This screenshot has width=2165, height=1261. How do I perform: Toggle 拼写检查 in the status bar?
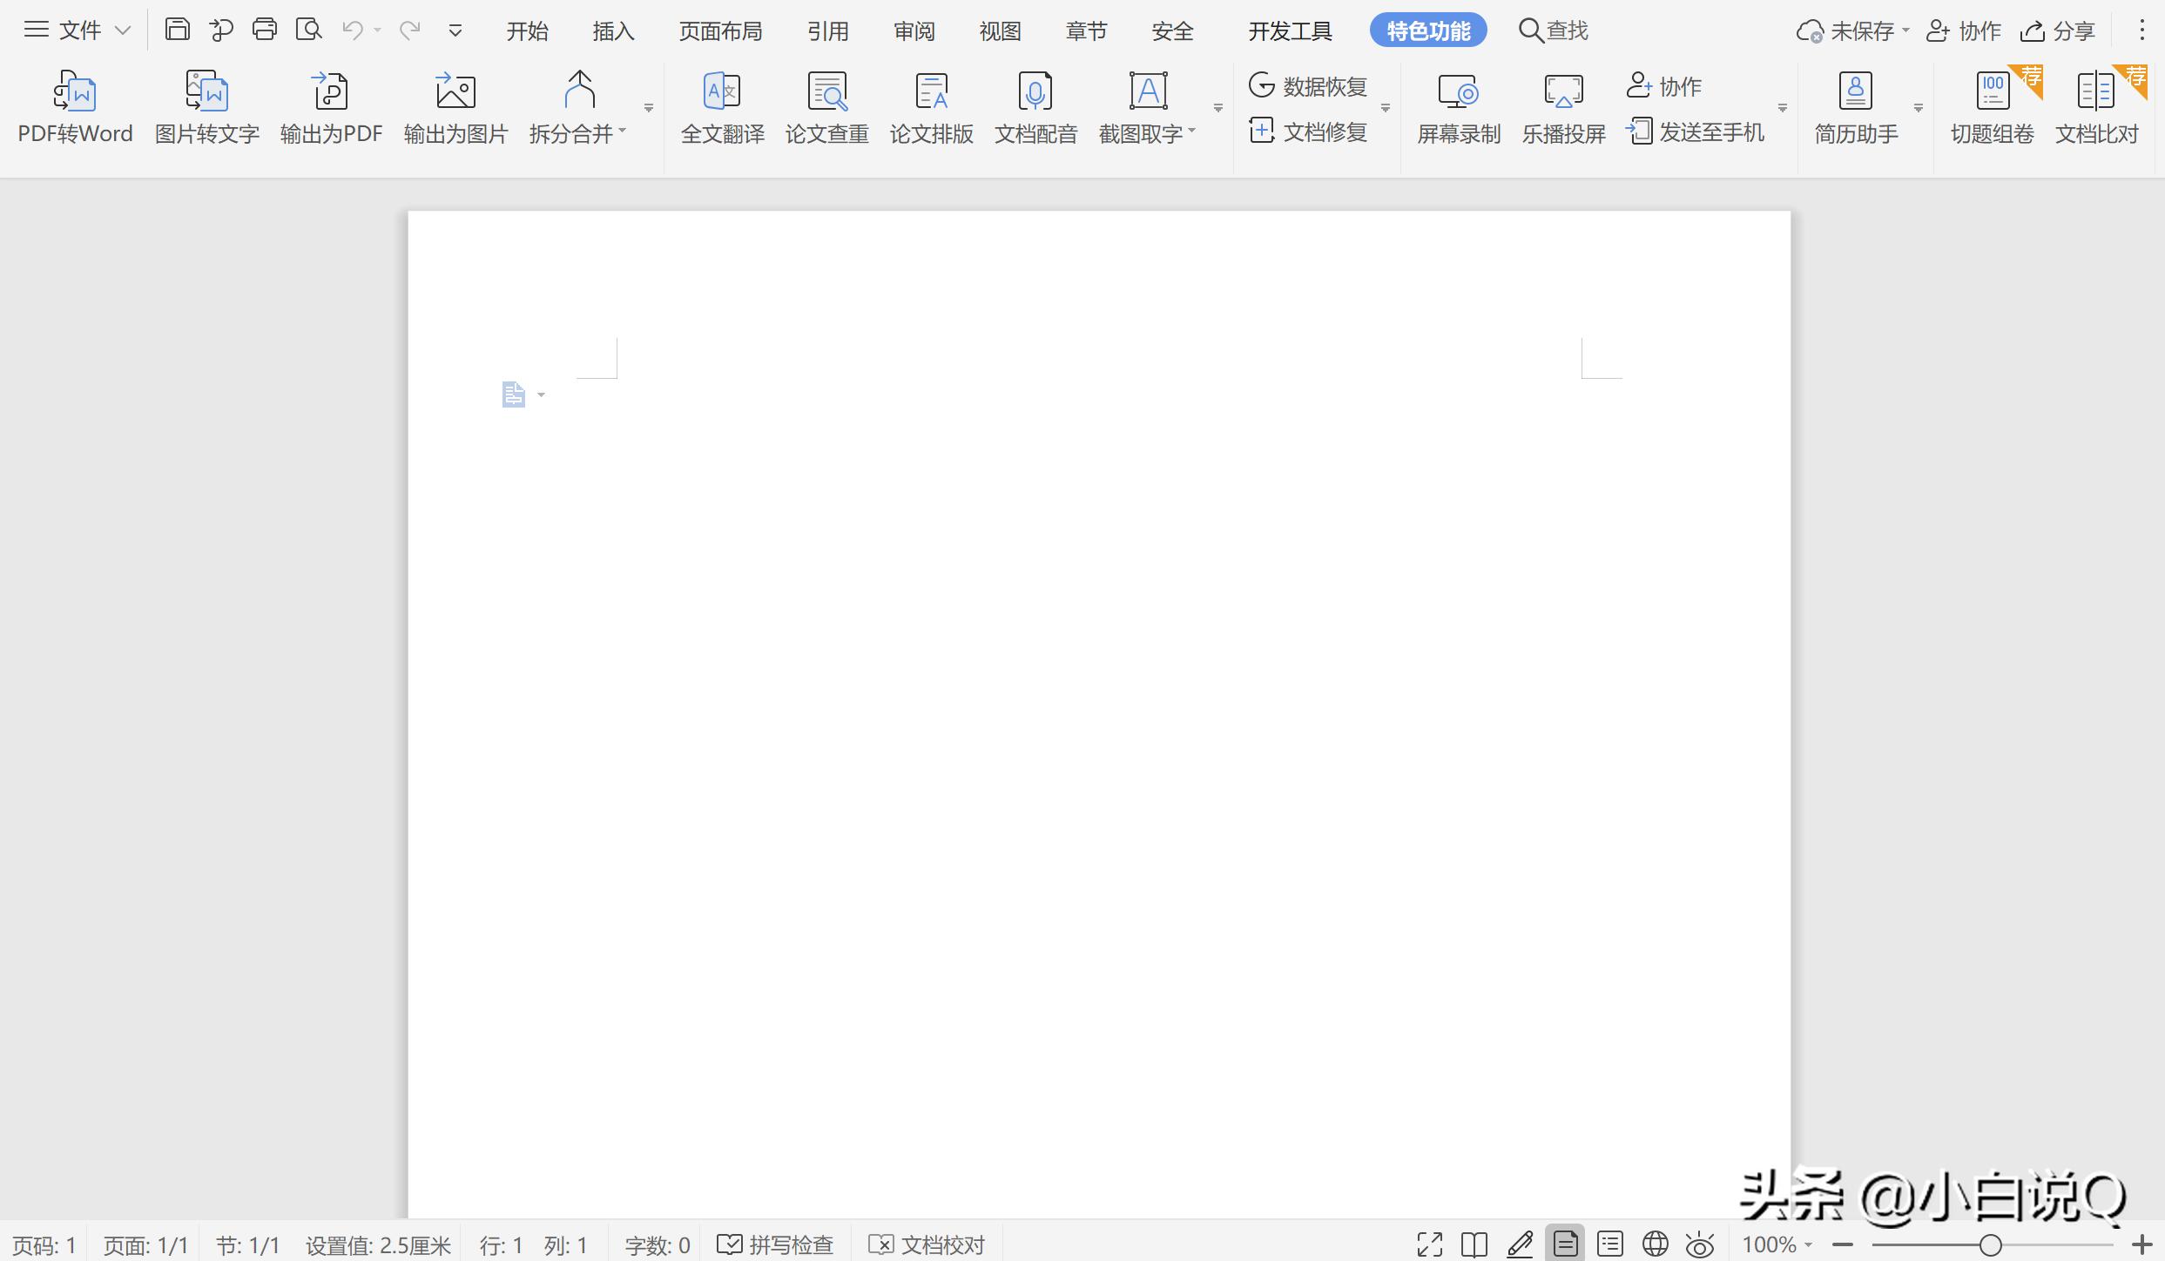(776, 1244)
